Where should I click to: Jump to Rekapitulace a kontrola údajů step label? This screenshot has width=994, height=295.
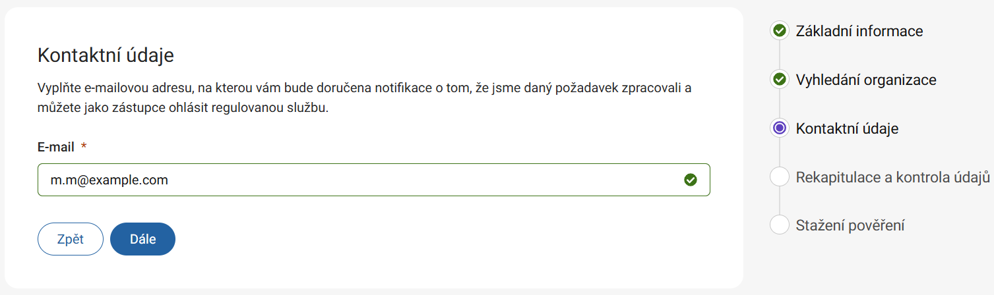(893, 177)
